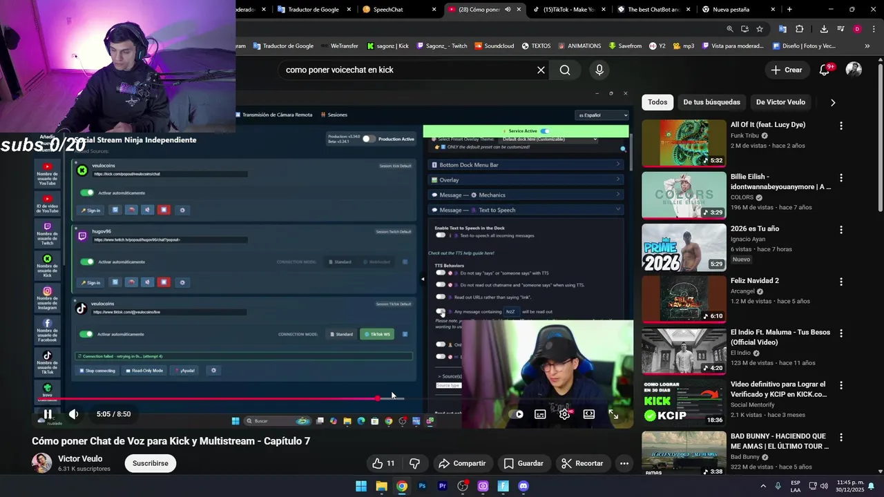The width and height of the screenshot is (884, 497).
Task: Click the YouTube search input field
Action: (x=407, y=70)
